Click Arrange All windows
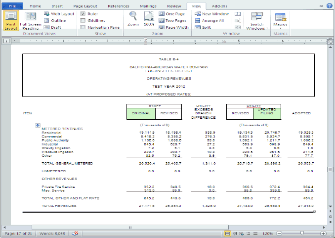Viewport: 335px width, 238px height. pos(209,21)
